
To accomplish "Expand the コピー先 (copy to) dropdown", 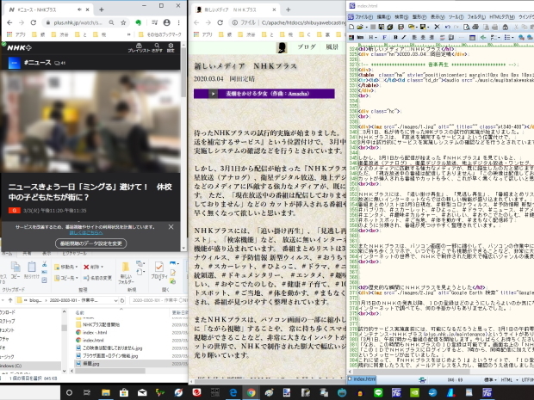I will [77, 278].
